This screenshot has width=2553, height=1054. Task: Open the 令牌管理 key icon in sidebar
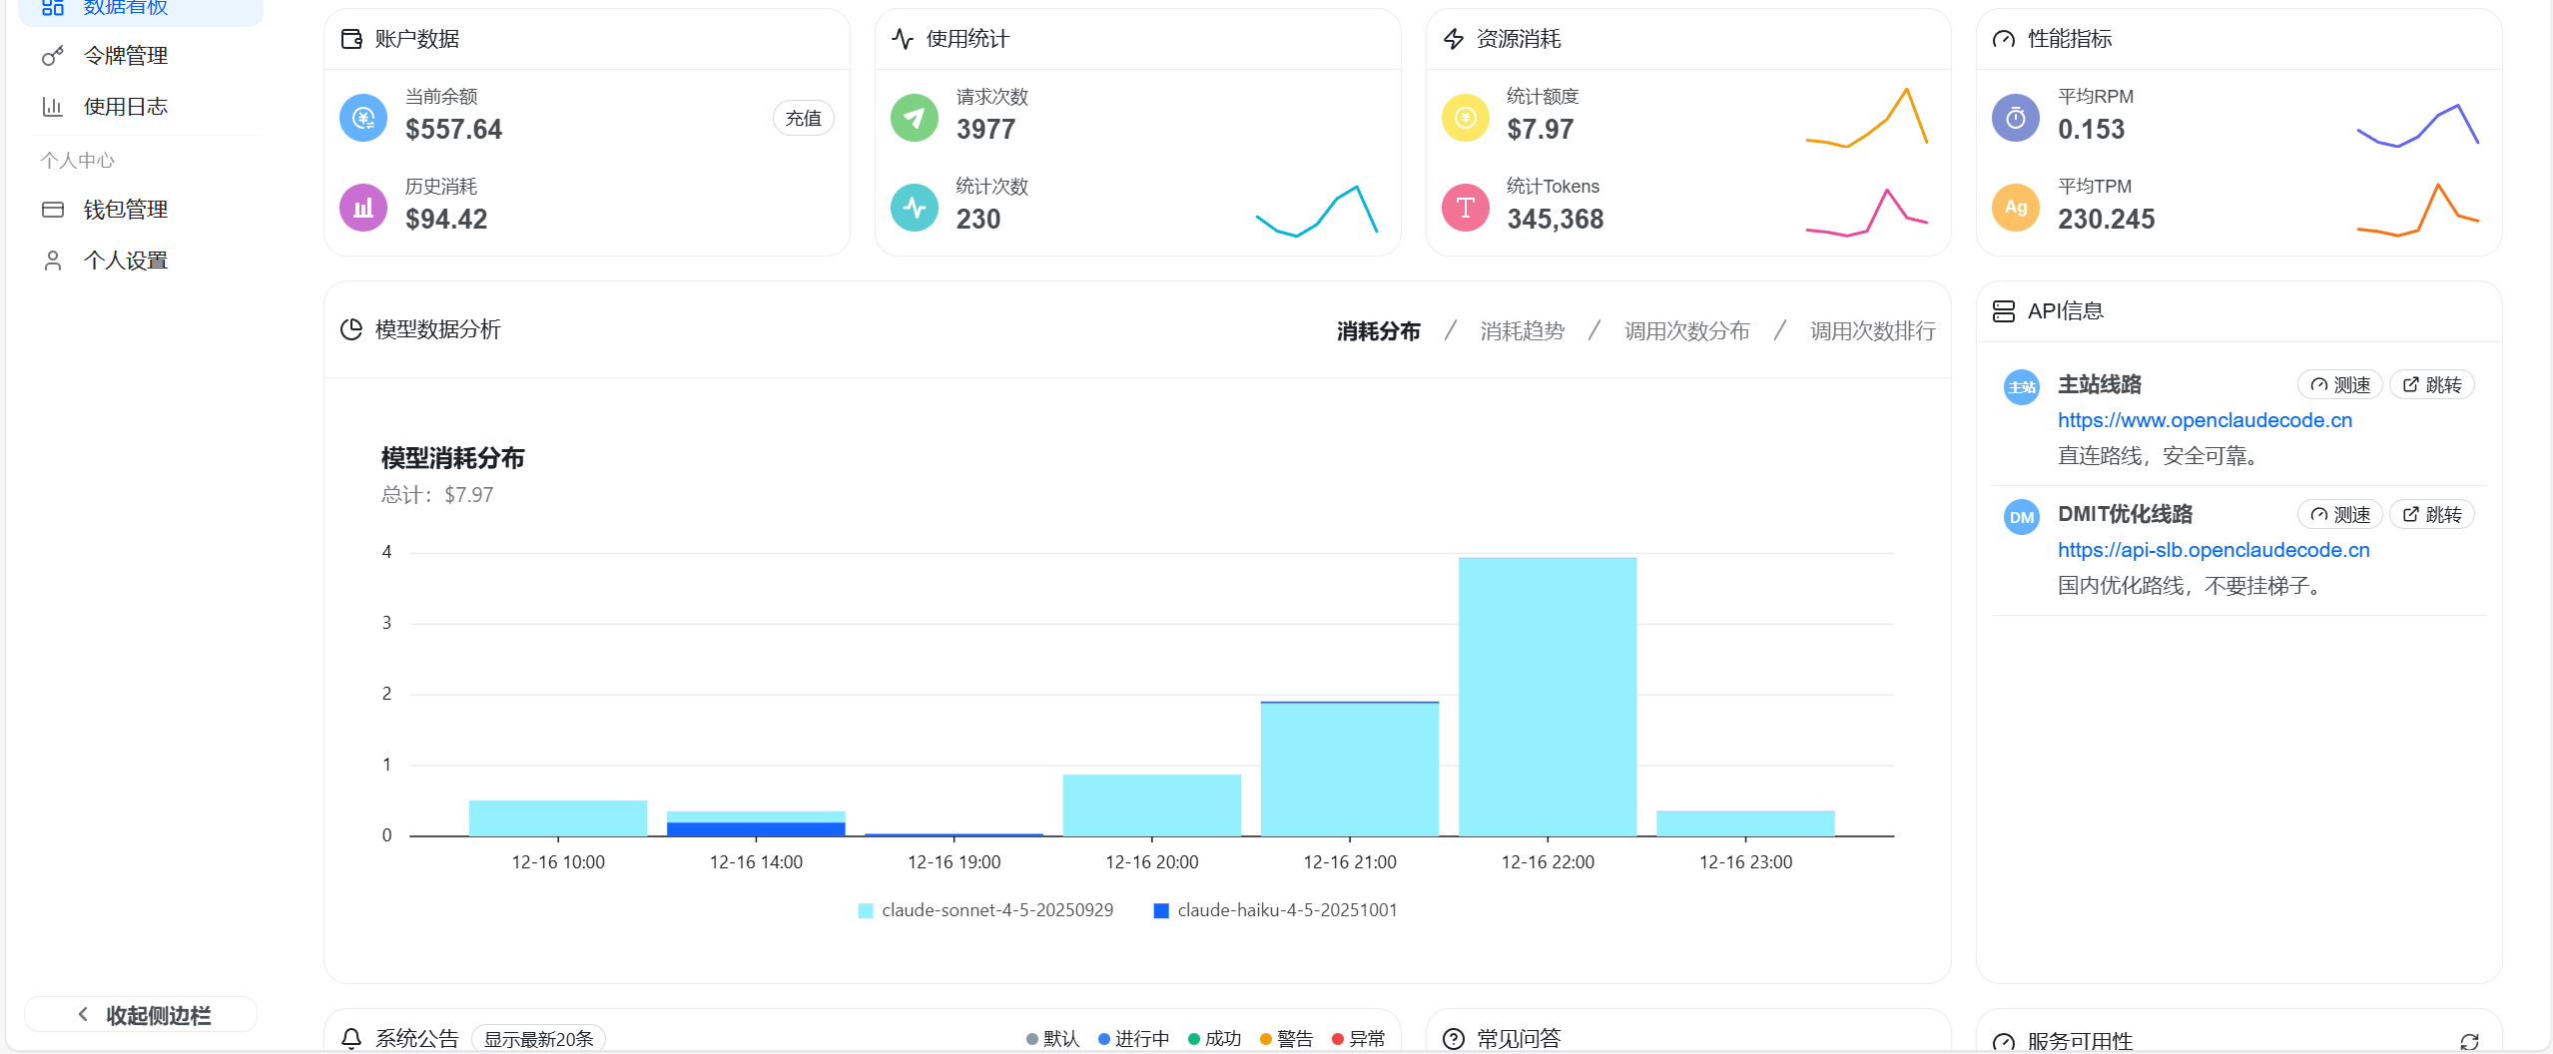point(53,56)
